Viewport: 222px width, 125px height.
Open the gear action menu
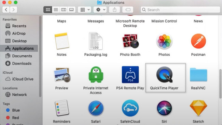(x=100, y=10)
